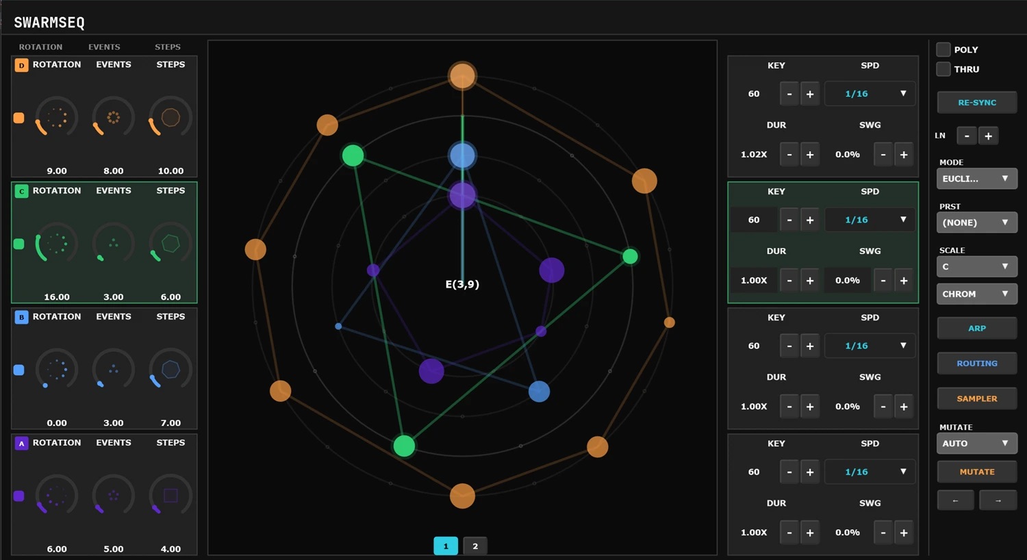This screenshot has height=560, width=1027.
Task: Adjust track A events knob
Action: (114, 496)
